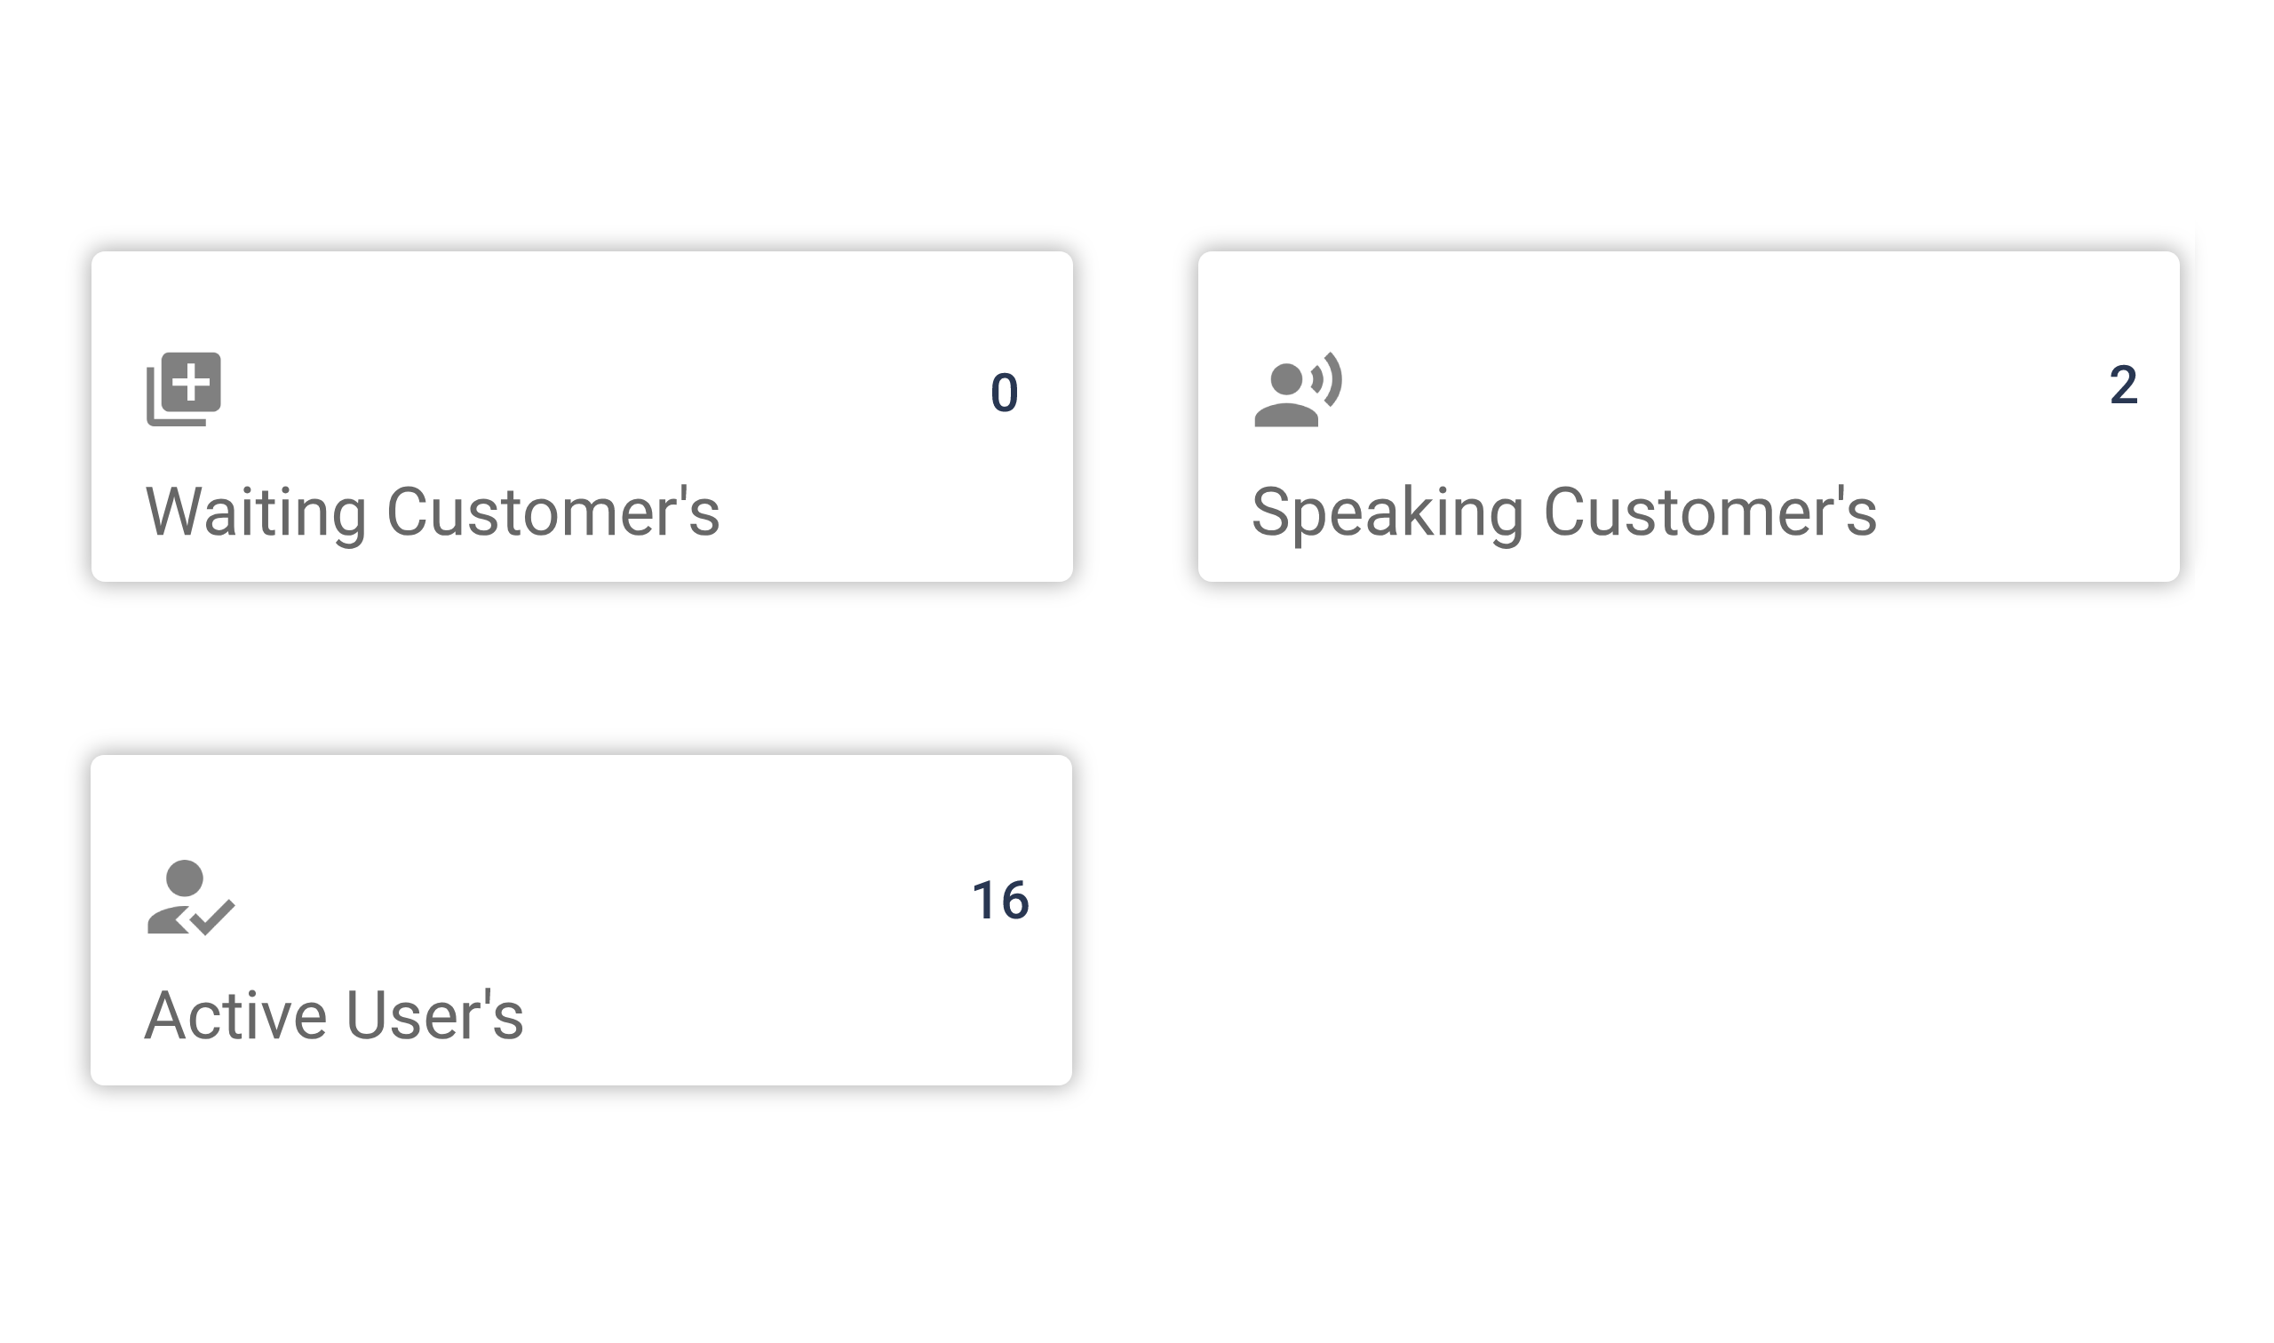Click the Waiting Customer's queue-add icon
Screen dimensions: 2274x1343
tap(184, 389)
